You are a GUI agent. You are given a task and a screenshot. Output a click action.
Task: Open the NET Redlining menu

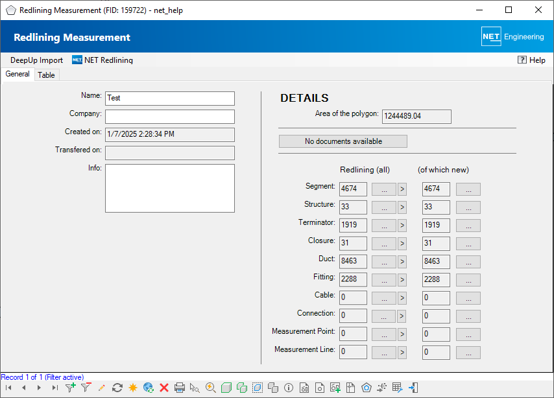click(102, 60)
